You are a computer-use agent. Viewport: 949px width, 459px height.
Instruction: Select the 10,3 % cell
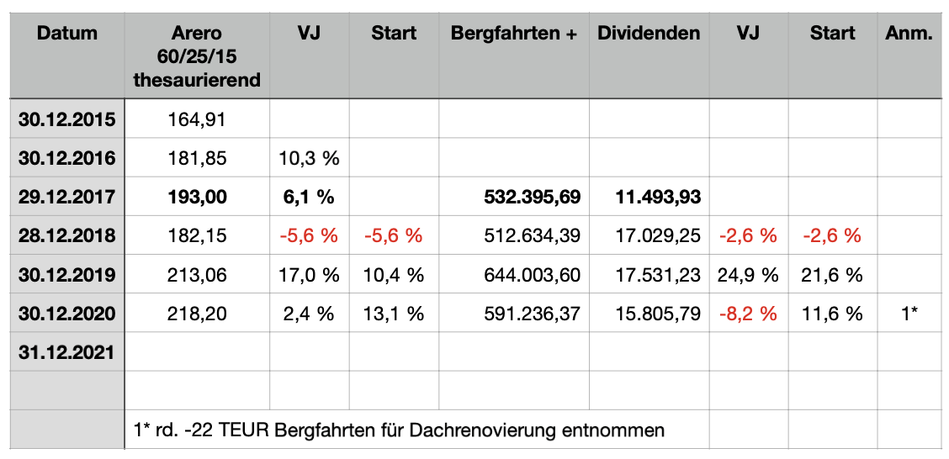click(x=309, y=158)
